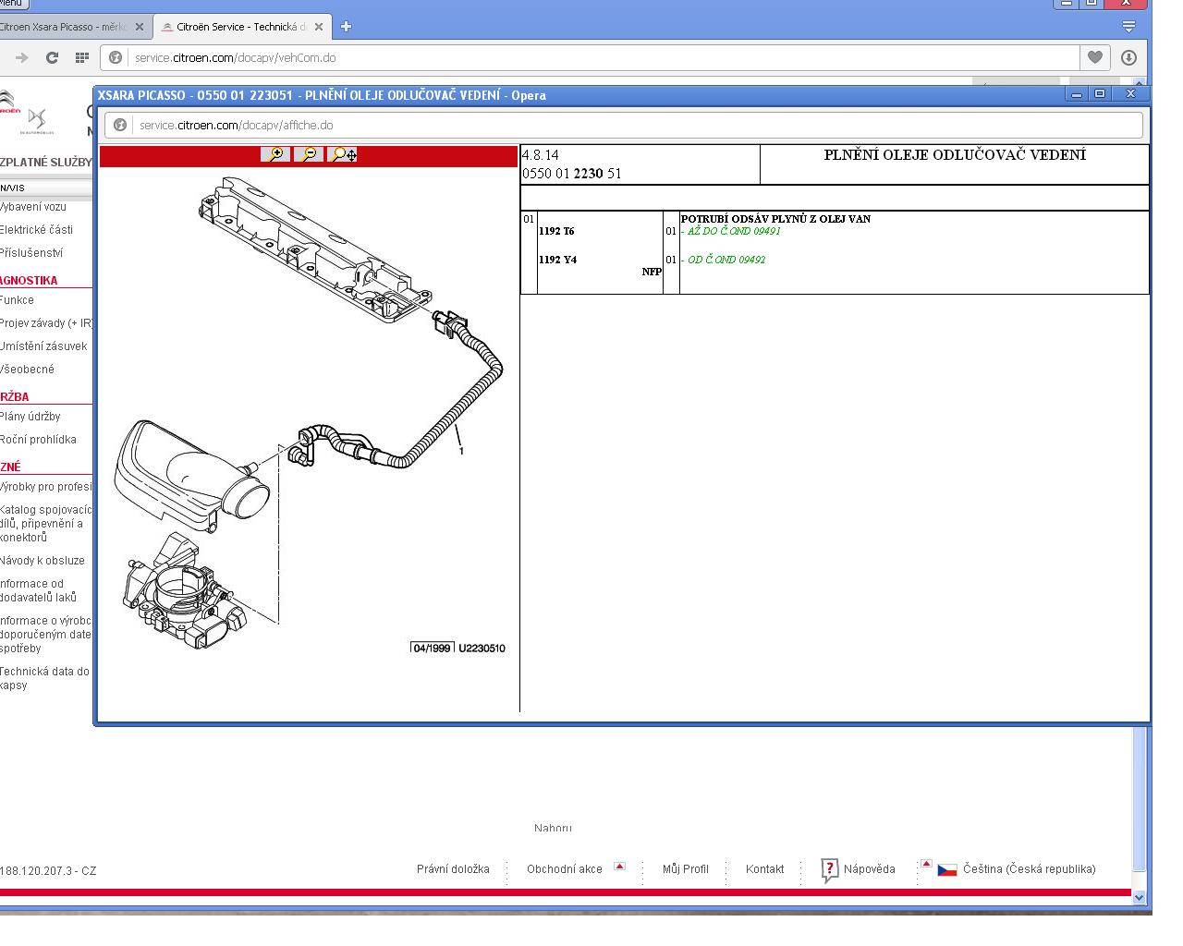Switch to Citroën Service tab

click(x=243, y=27)
